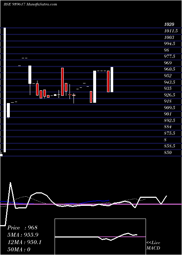
Task: Click the Price : 968 readout
Action: click(x=23, y=228)
